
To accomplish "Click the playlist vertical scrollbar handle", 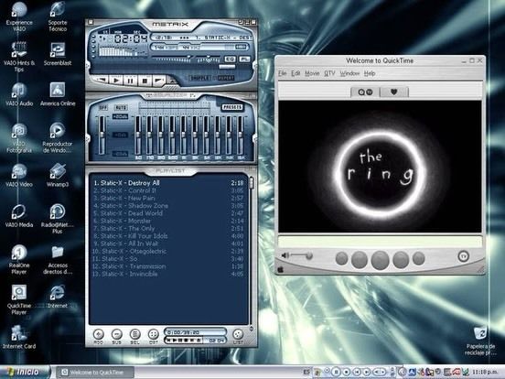I will (252, 183).
